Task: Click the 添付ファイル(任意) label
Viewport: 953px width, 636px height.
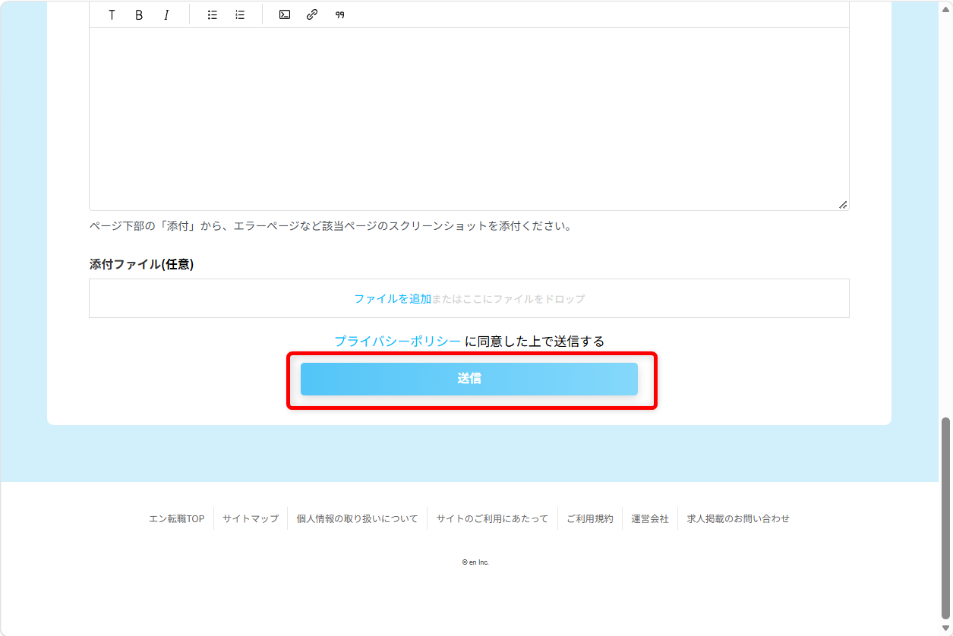Action: point(141,265)
